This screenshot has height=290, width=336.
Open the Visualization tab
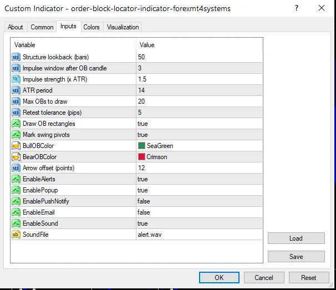pyautogui.click(x=123, y=27)
